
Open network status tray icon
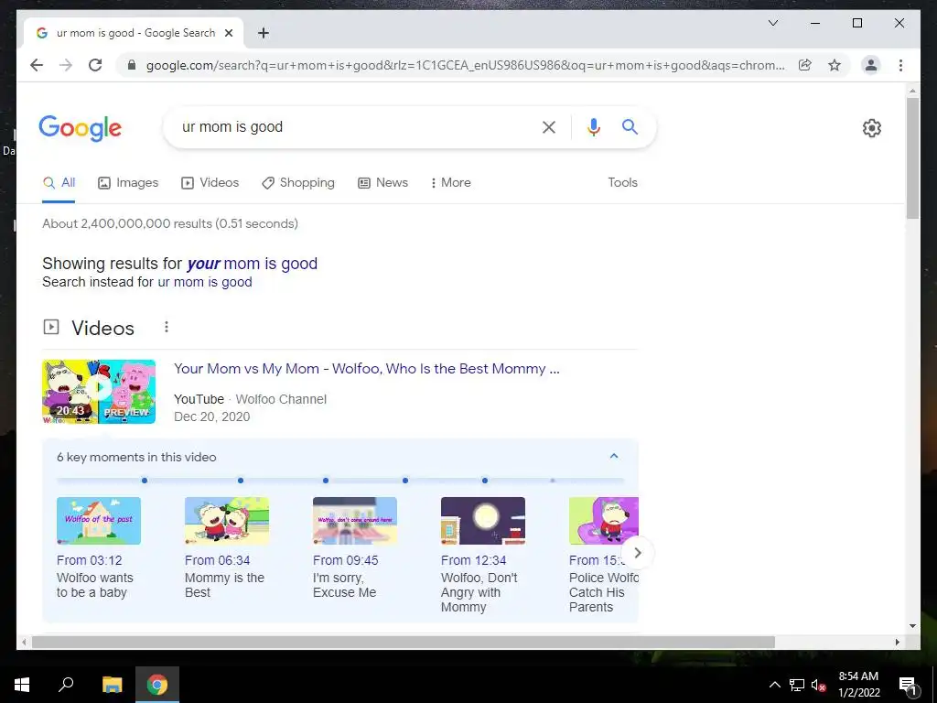(x=797, y=685)
